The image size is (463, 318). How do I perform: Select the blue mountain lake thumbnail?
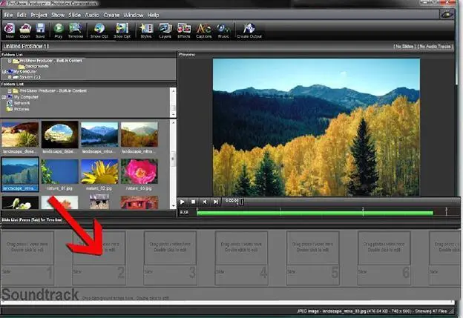[x=99, y=134]
